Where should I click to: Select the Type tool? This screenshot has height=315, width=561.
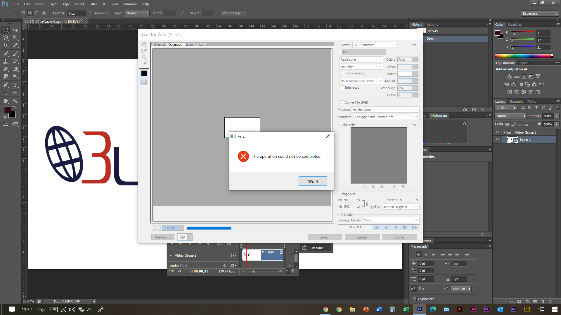(15, 85)
